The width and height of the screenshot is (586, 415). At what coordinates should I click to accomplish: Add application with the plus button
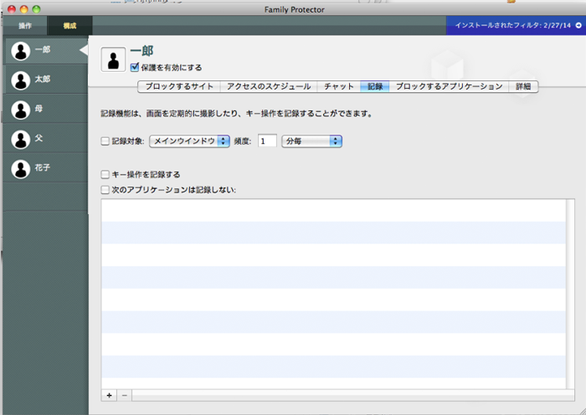[x=109, y=395]
